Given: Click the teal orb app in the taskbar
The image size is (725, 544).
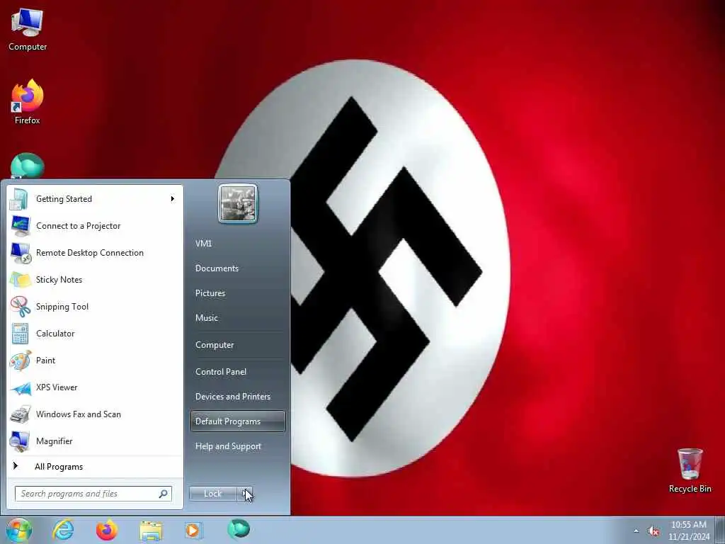Looking at the screenshot, I should click(239, 529).
